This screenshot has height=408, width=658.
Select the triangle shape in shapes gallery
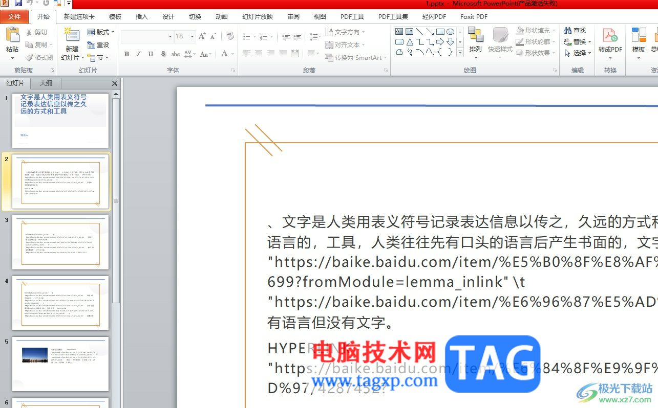pos(410,42)
